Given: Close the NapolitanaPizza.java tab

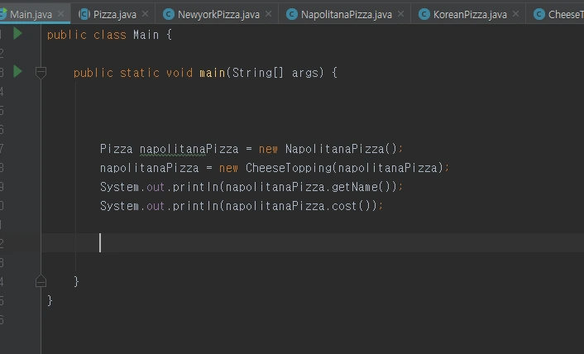Looking at the screenshot, I should [x=400, y=14].
